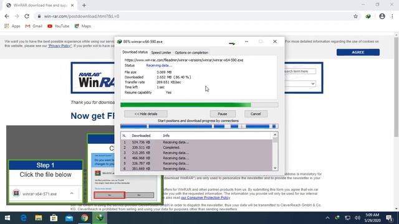Open Mail app from taskbar
The image size is (399, 224).
coord(69,218)
